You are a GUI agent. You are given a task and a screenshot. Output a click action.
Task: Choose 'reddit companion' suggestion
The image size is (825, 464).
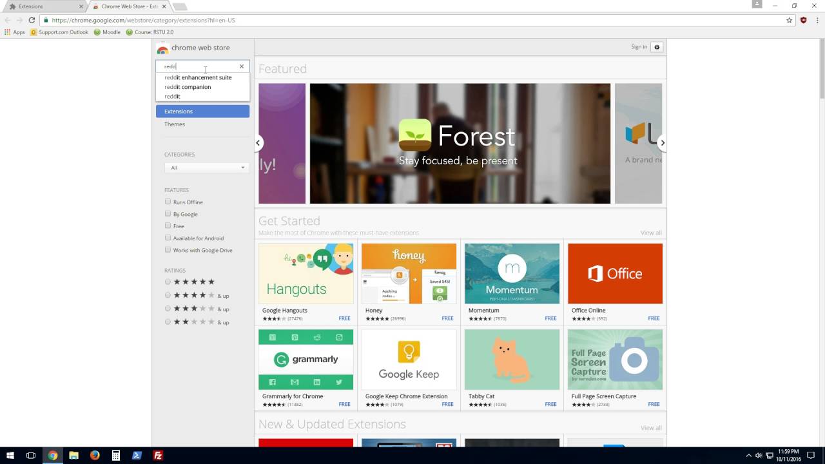tap(188, 87)
